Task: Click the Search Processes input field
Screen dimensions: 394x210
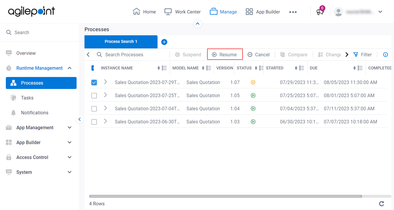Action: (132, 55)
